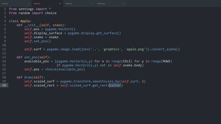Click 'scaled_rect' on line 20
The image size is (221, 124).
tap(44, 85)
